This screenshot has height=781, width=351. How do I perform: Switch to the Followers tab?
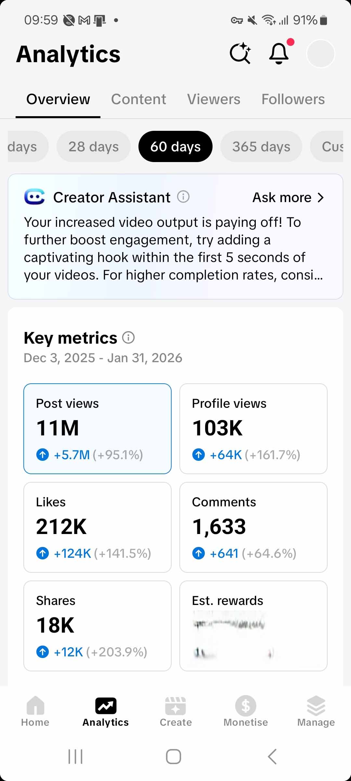click(293, 99)
